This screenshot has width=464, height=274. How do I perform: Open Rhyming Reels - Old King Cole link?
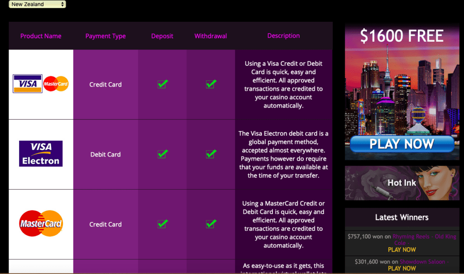pyautogui.click(x=424, y=237)
